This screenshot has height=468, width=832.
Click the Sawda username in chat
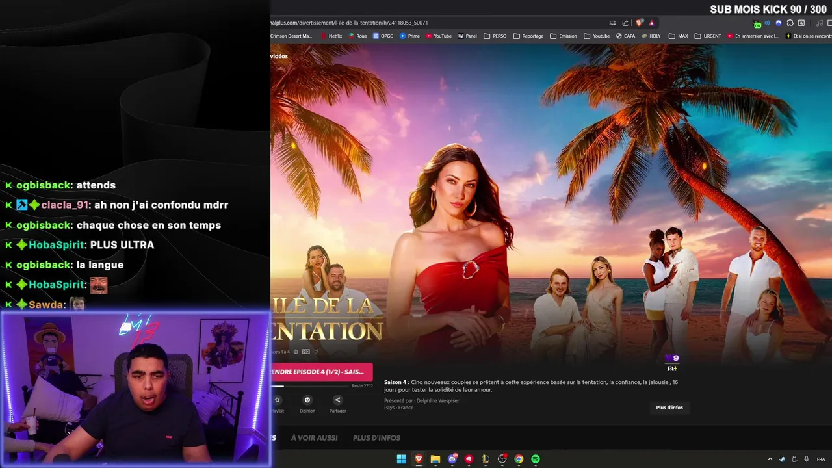tap(45, 304)
